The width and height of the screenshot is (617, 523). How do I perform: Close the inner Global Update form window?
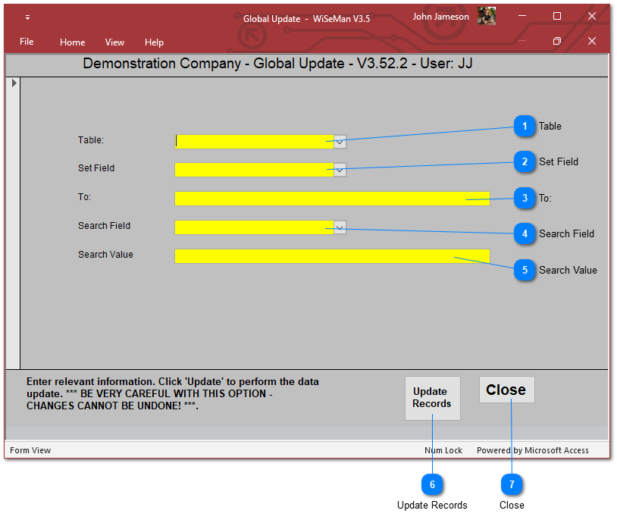click(x=592, y=41)
